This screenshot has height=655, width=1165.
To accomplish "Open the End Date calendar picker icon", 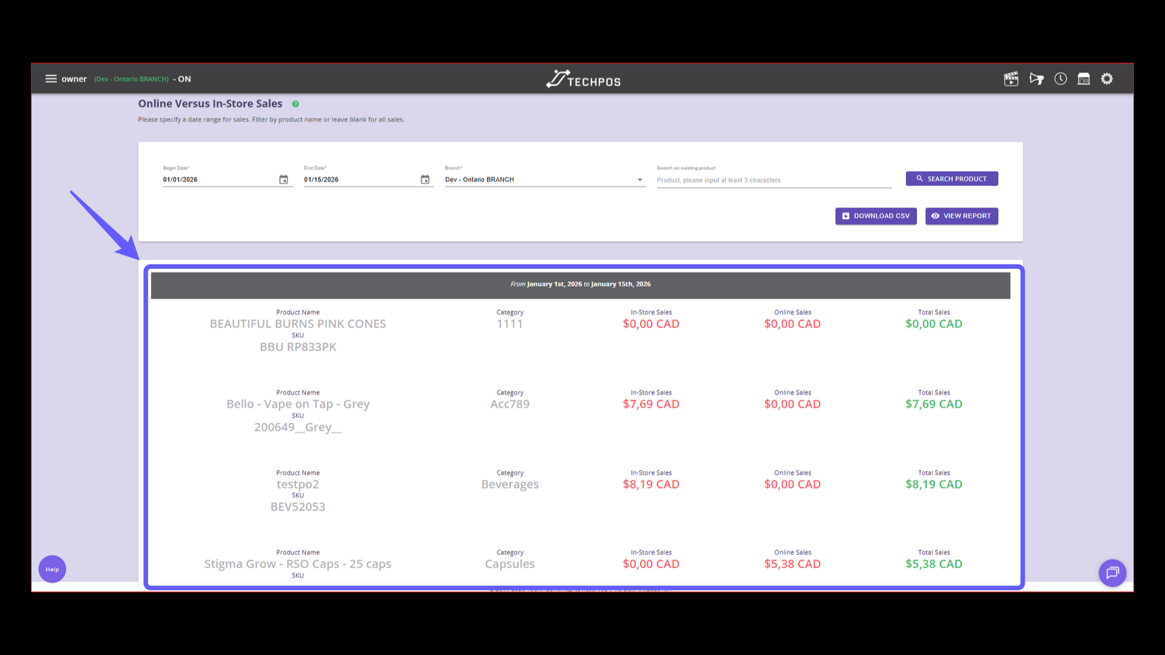I will (425, 180).
